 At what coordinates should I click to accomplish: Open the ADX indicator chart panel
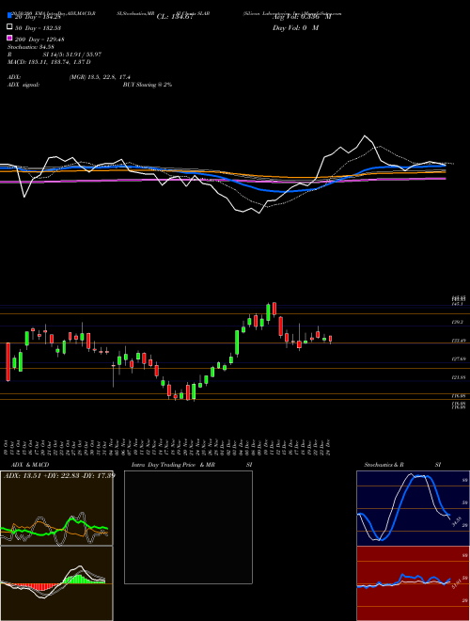[56, 508]
